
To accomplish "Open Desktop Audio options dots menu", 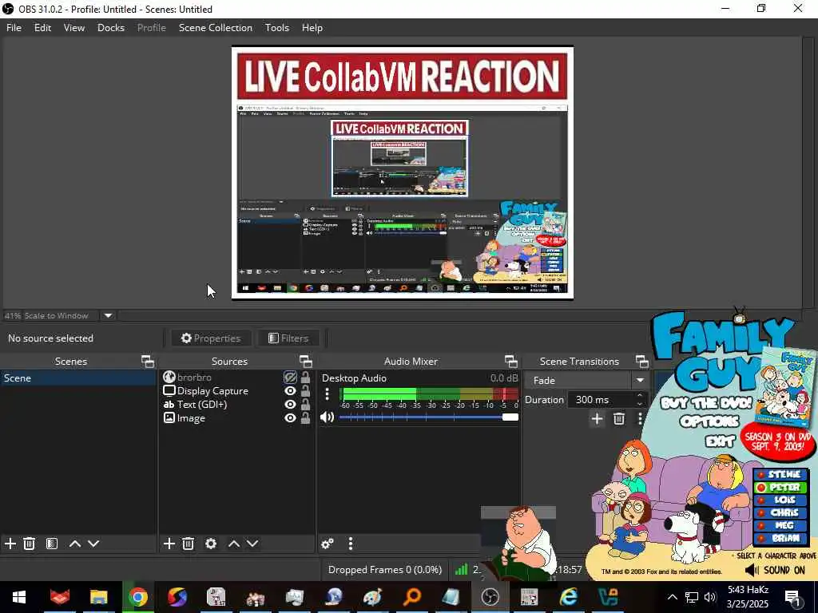I will point(327,394).
